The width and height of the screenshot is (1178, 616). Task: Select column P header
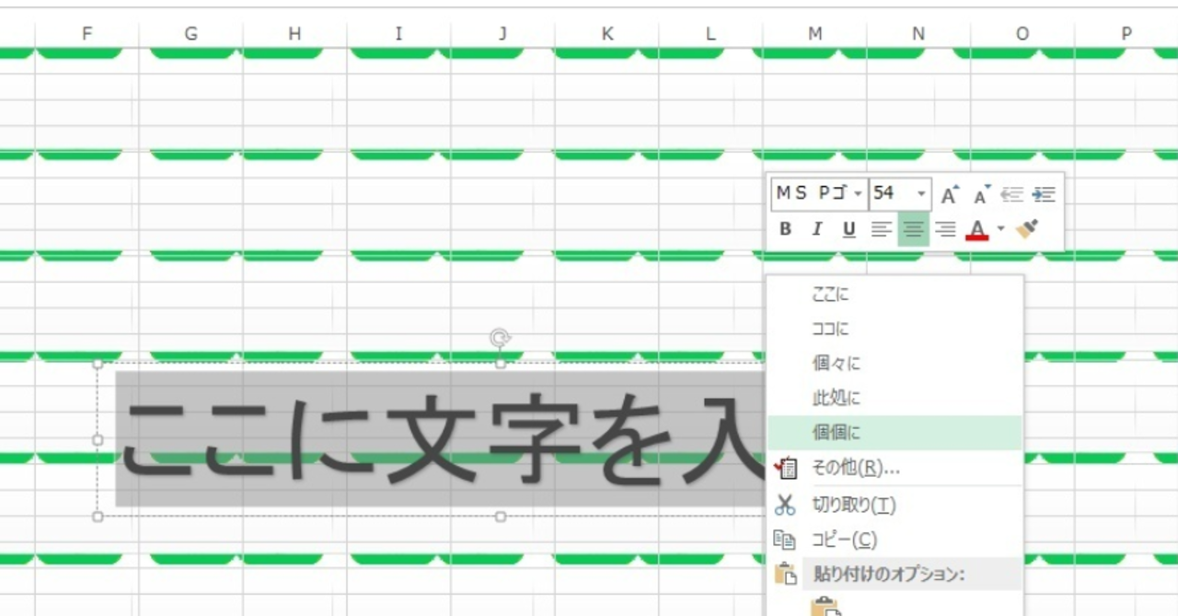point(1126,34)
